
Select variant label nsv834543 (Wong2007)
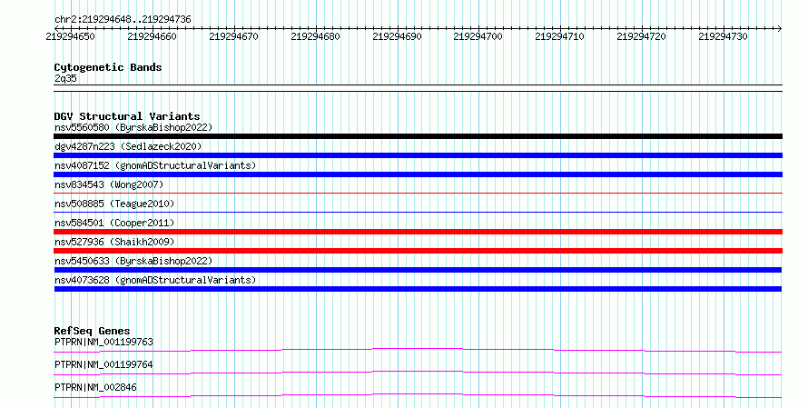click(x=109, y=184)
